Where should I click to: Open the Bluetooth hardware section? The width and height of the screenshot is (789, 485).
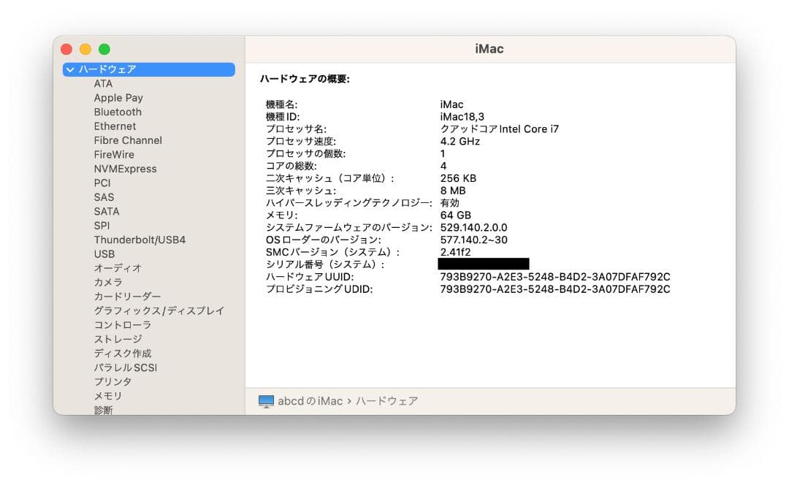(x=118, y=112)
